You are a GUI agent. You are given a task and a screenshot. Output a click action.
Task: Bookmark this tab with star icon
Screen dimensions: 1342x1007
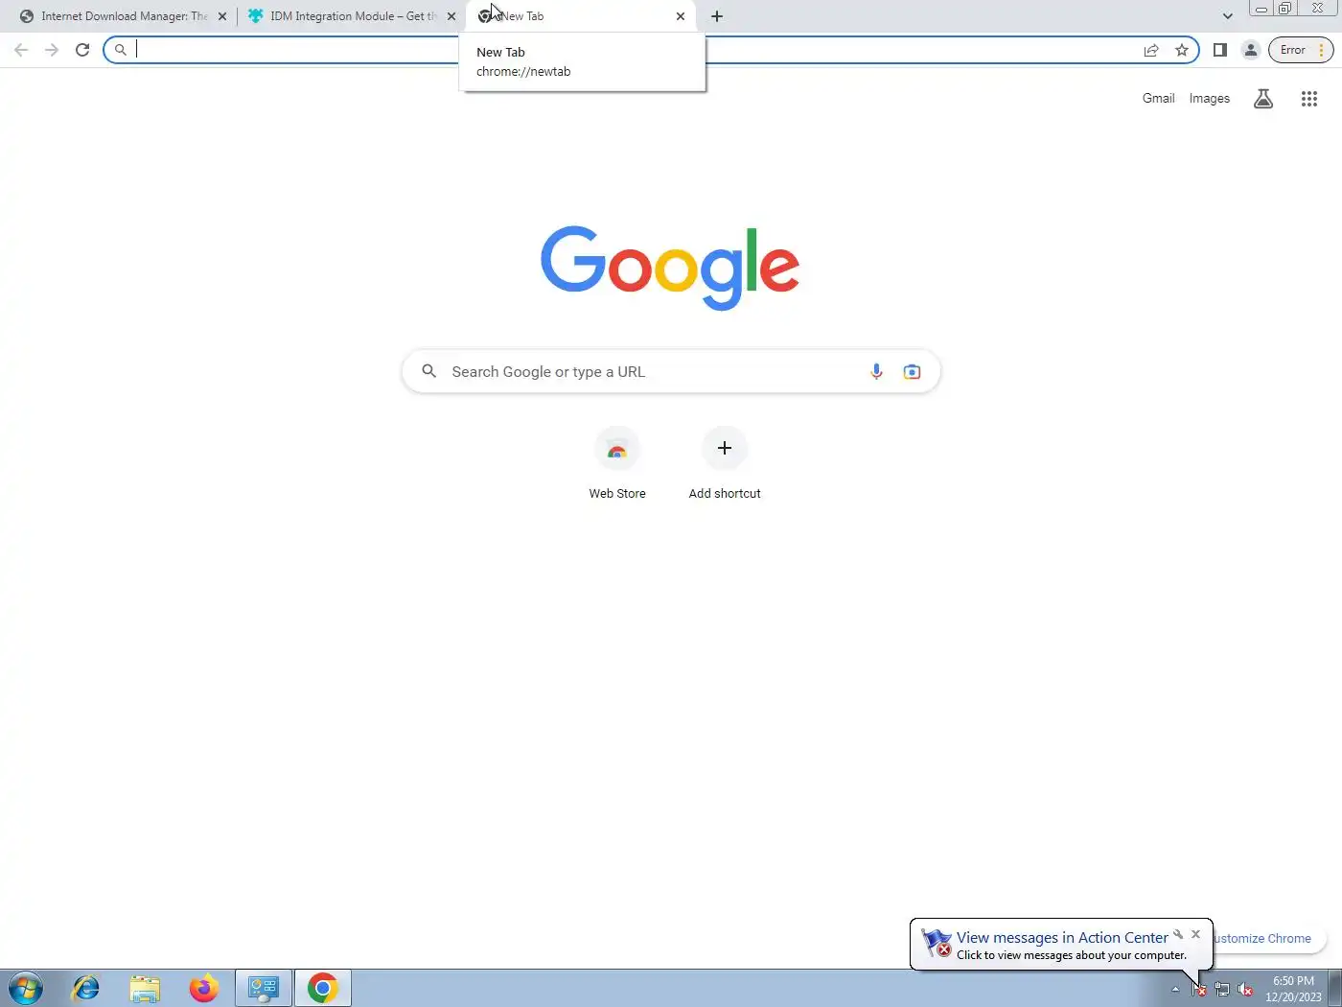point(1182,50)
